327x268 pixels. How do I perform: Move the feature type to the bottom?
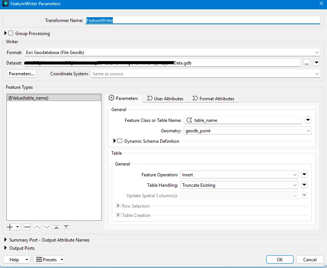click(x=66, y=227)
